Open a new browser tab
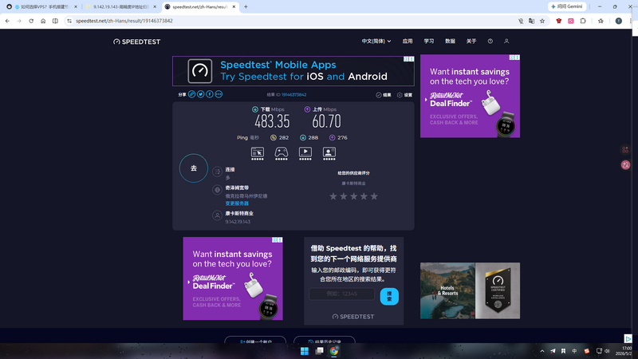 pos(246,7)
